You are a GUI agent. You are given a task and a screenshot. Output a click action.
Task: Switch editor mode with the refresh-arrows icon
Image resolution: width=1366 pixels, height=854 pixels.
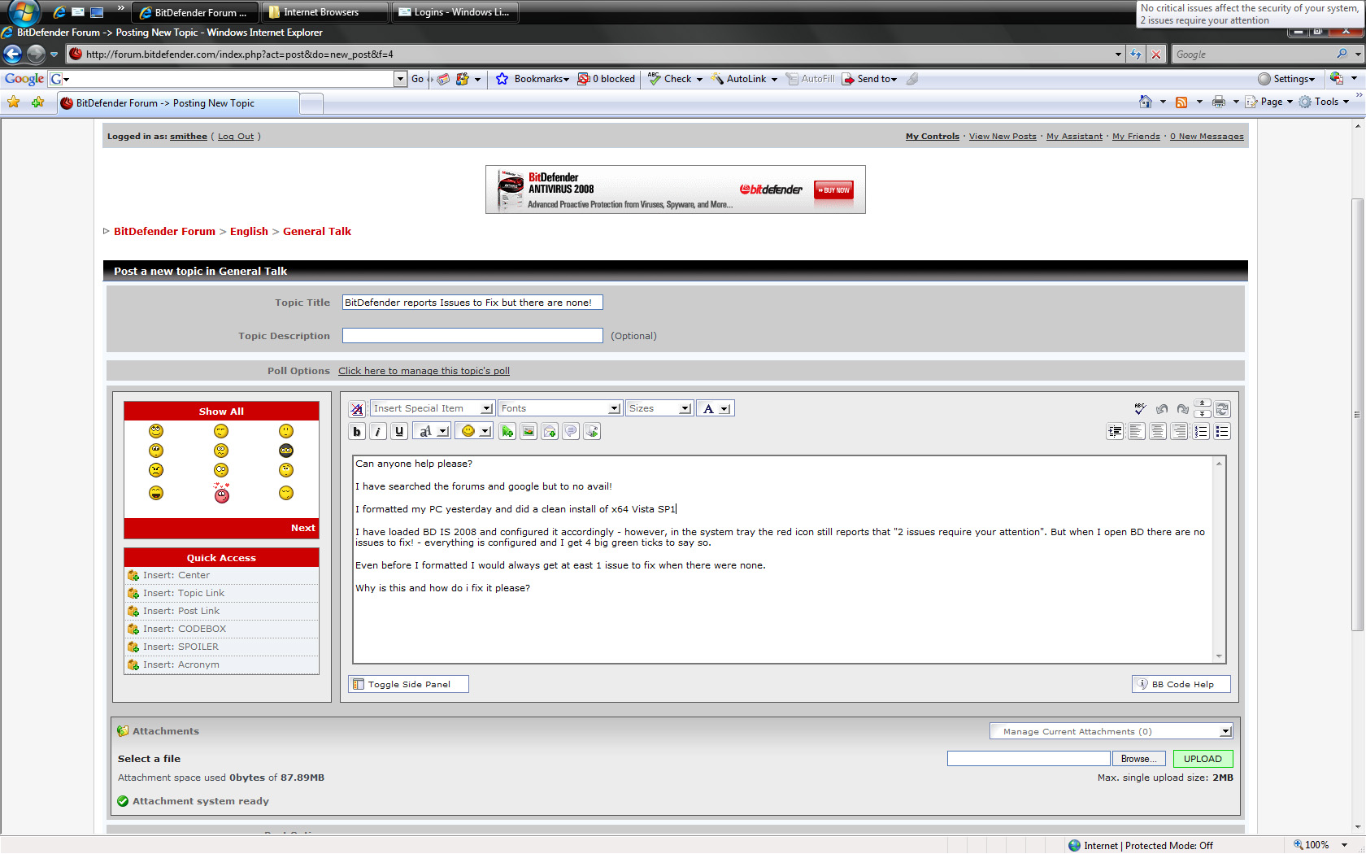[x=1222, y=409]
